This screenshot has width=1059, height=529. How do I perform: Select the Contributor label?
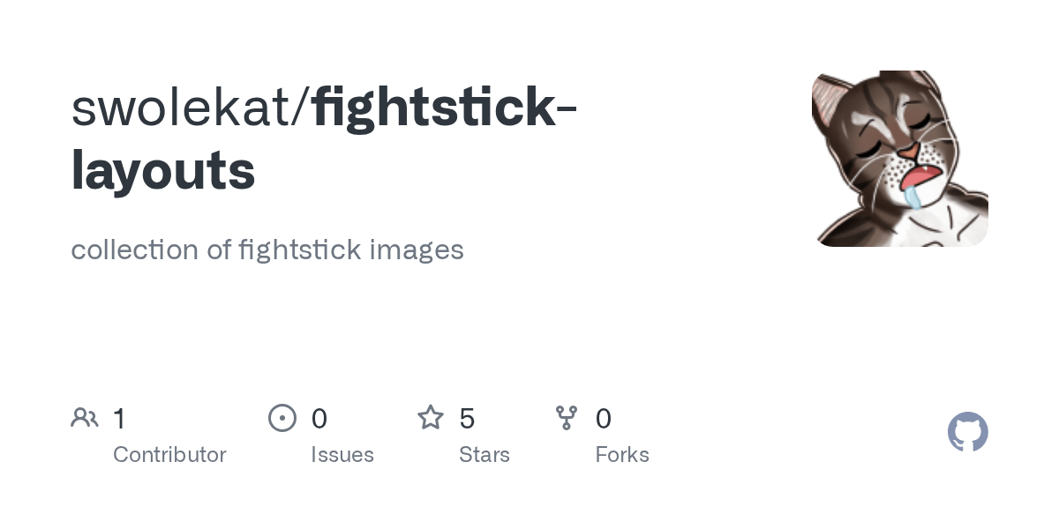[x=169, y=455]
